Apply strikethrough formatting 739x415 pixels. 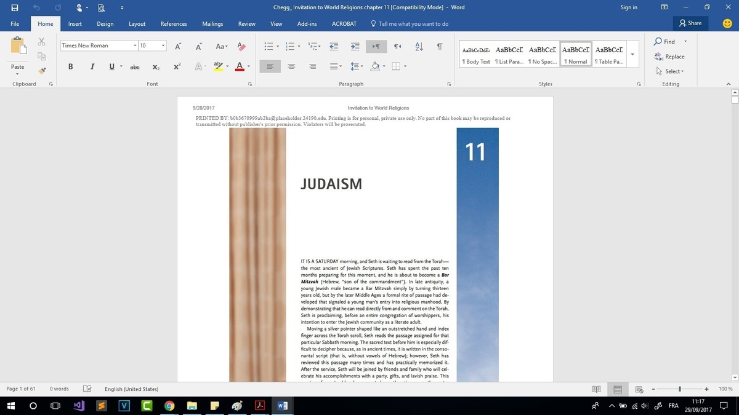pos(134,66)
